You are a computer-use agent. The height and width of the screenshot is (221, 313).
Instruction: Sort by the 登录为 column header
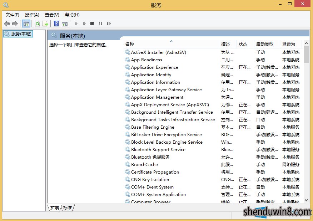click(292, 44)
